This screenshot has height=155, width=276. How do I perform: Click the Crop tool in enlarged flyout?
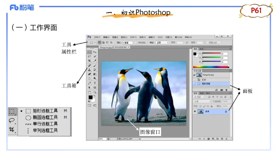coord(12,130)
